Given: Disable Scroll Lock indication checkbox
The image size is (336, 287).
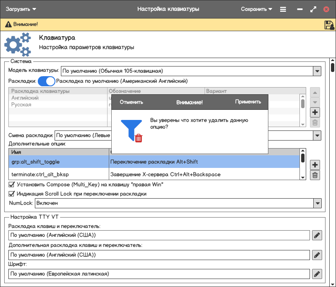Looking at the screenshot, I should point(12,194).
